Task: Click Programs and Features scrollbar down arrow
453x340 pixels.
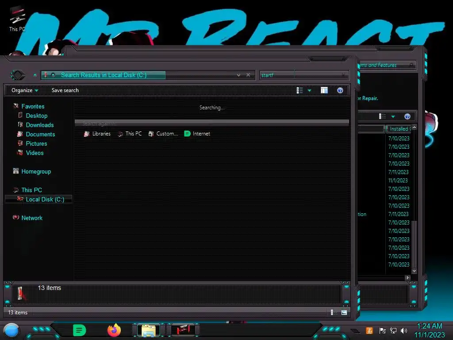Action: click(414, 271)
